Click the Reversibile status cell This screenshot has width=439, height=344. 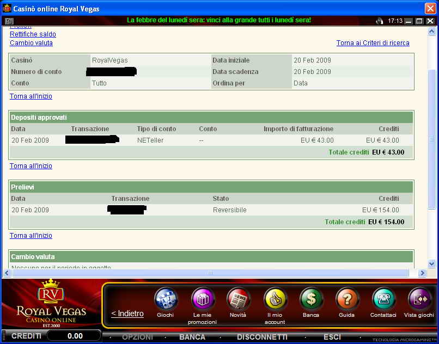(230, 210)
